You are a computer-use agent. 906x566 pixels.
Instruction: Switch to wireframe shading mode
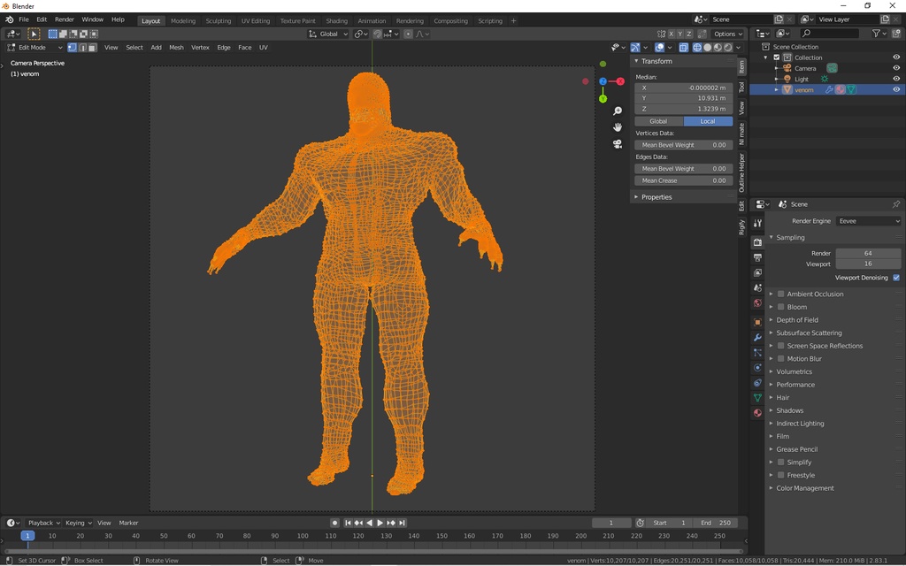point(697,47)
